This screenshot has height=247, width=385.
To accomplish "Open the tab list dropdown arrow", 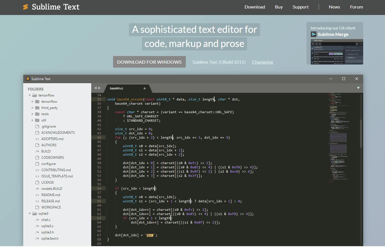I will (358, 88).
